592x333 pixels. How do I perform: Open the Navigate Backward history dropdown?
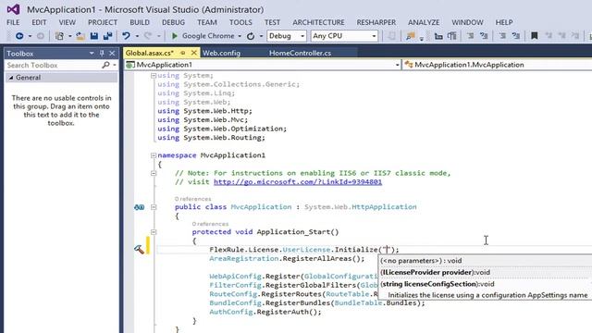tap(30, 36)
